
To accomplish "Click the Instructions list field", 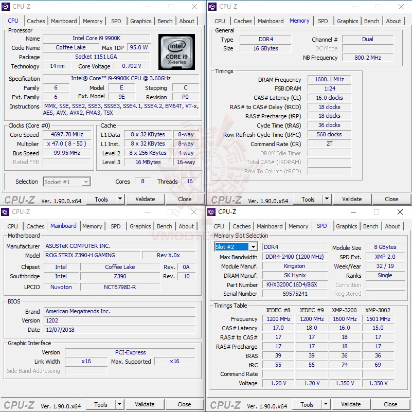I will tap(121, 110).
